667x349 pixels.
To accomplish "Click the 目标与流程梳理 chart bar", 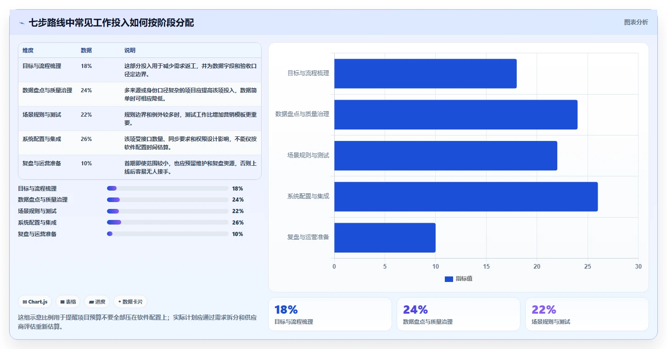I will pos(425,73).
